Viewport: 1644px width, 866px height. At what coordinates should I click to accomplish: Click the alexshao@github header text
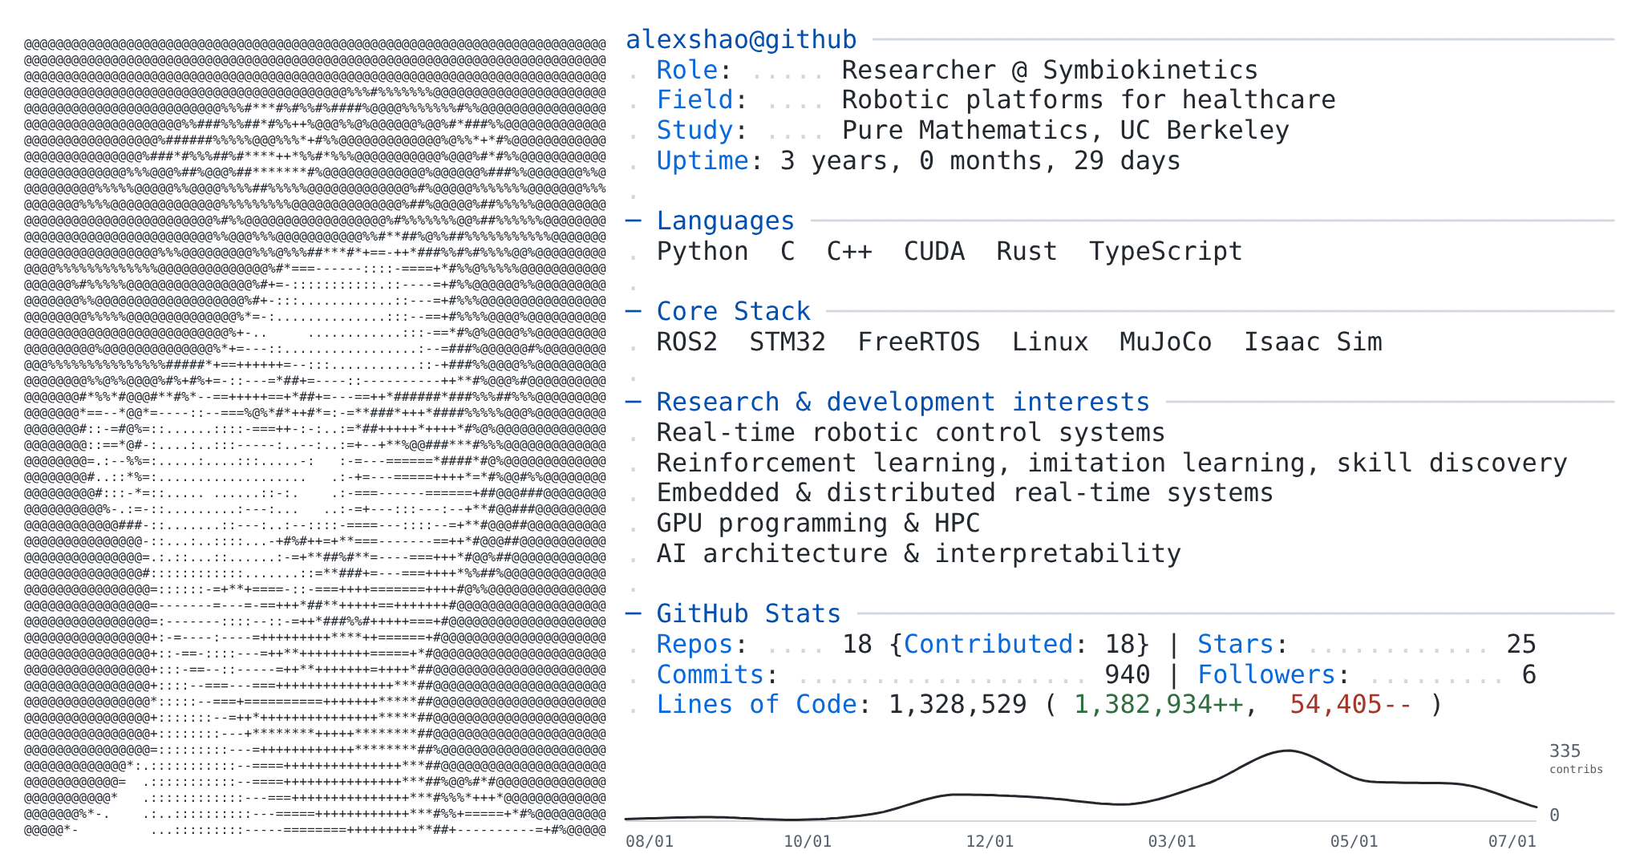pos(741,39)
